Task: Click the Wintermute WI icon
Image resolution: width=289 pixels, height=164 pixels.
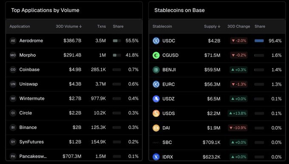Action: (x=13, y=99)
